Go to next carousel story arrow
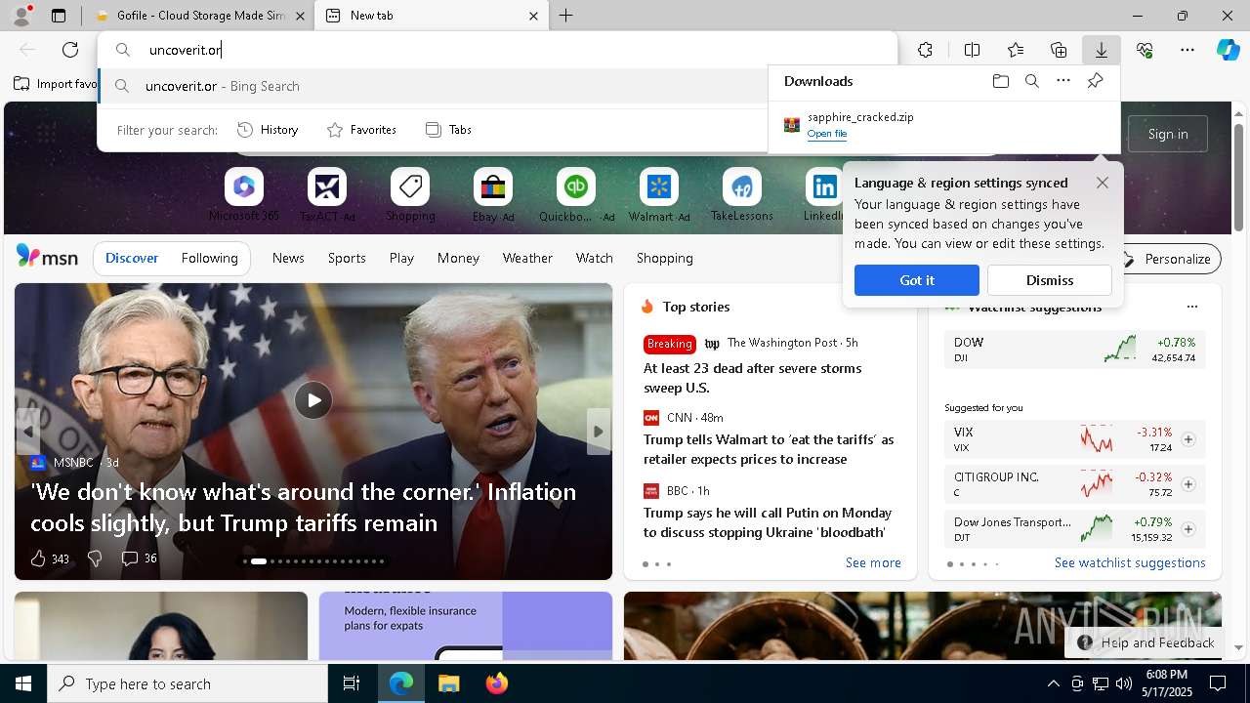This screenshot has height=703, width=1250. point(598,432)
